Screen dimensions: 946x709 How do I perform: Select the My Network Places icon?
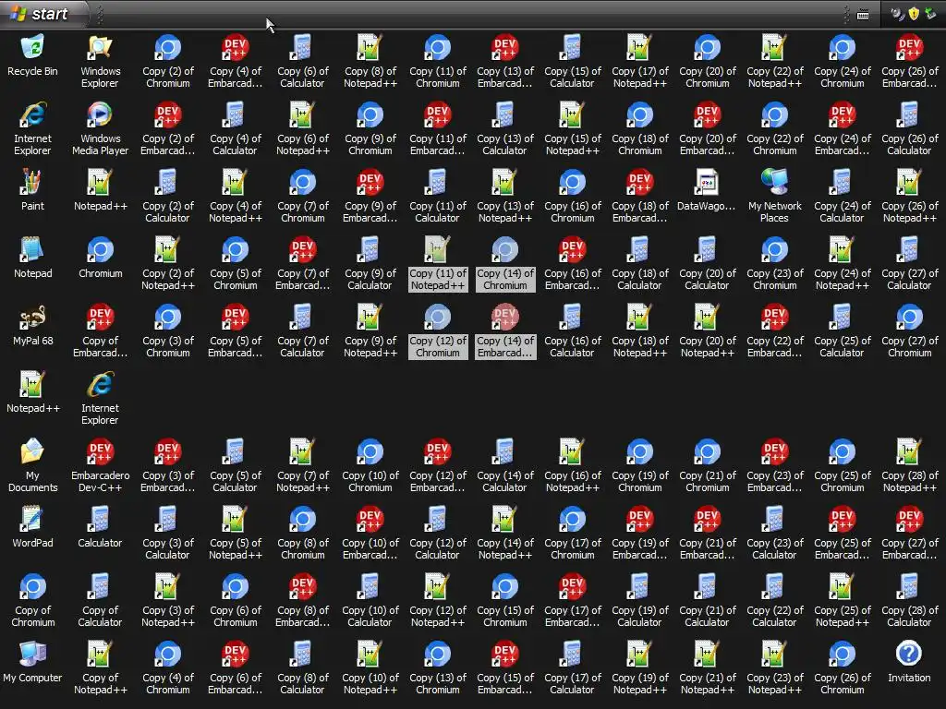775,197
